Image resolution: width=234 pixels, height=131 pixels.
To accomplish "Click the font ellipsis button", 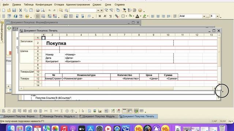I will [207, 16].
